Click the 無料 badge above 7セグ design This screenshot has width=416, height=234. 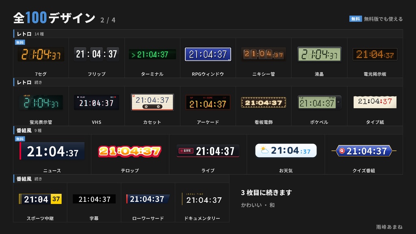(x=20, y=42)
